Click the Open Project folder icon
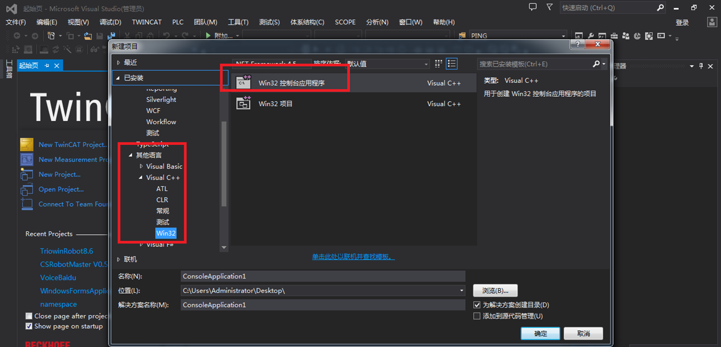This screenshot has height=347, width=721. [27, 190]
